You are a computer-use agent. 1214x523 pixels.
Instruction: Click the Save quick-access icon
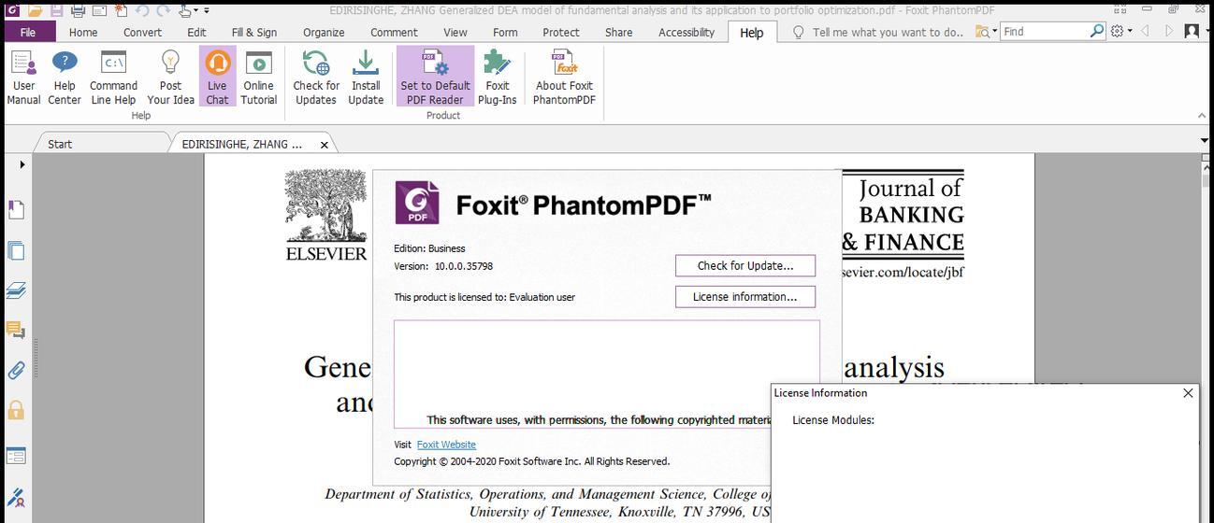tap(56, 10)
